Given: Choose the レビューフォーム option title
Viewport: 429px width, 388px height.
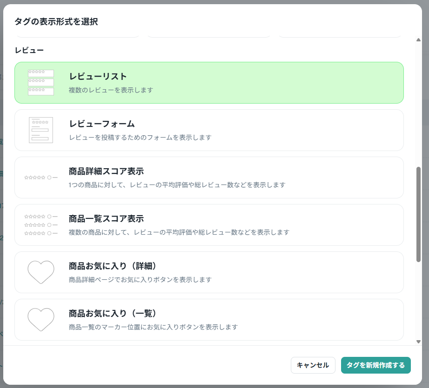Looking at the screenshot, I should point(102,124).
